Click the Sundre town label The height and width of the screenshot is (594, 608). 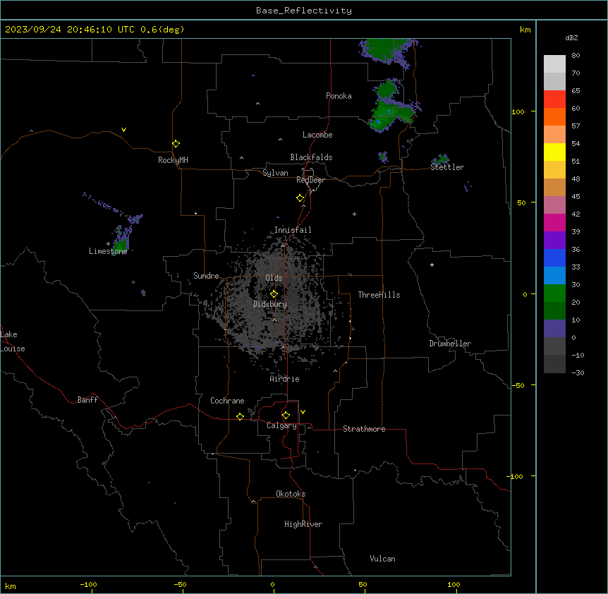coord(206,276)
